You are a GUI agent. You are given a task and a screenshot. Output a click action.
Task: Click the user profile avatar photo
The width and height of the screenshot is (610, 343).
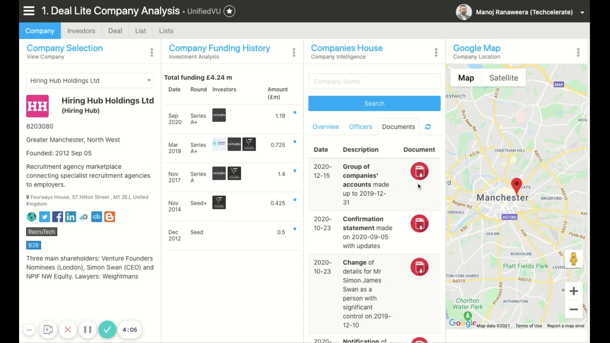[463, 12]
